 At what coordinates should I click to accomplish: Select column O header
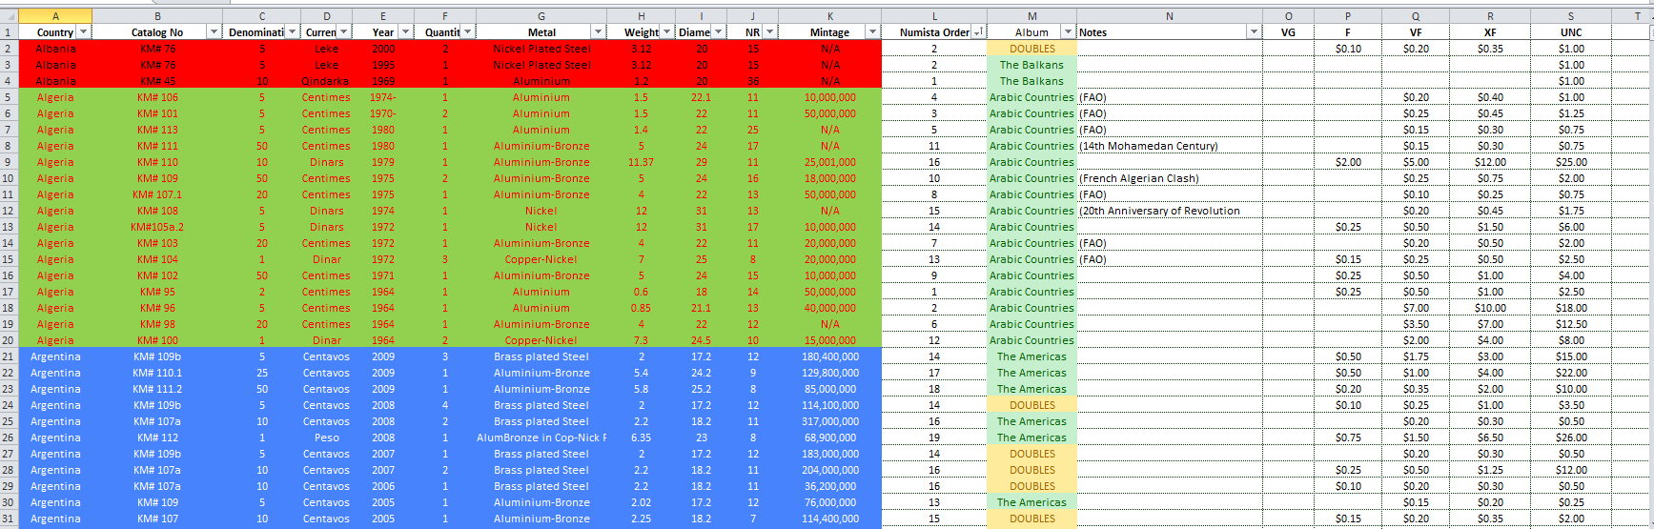[x=1288, y=16]
